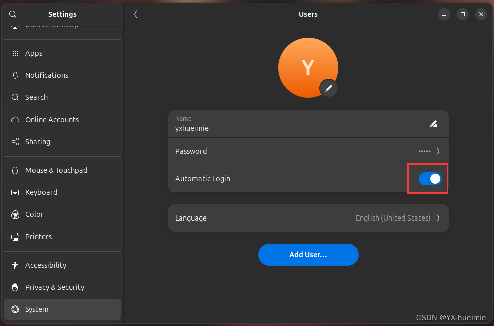Close the Settings window

(481, 14)
